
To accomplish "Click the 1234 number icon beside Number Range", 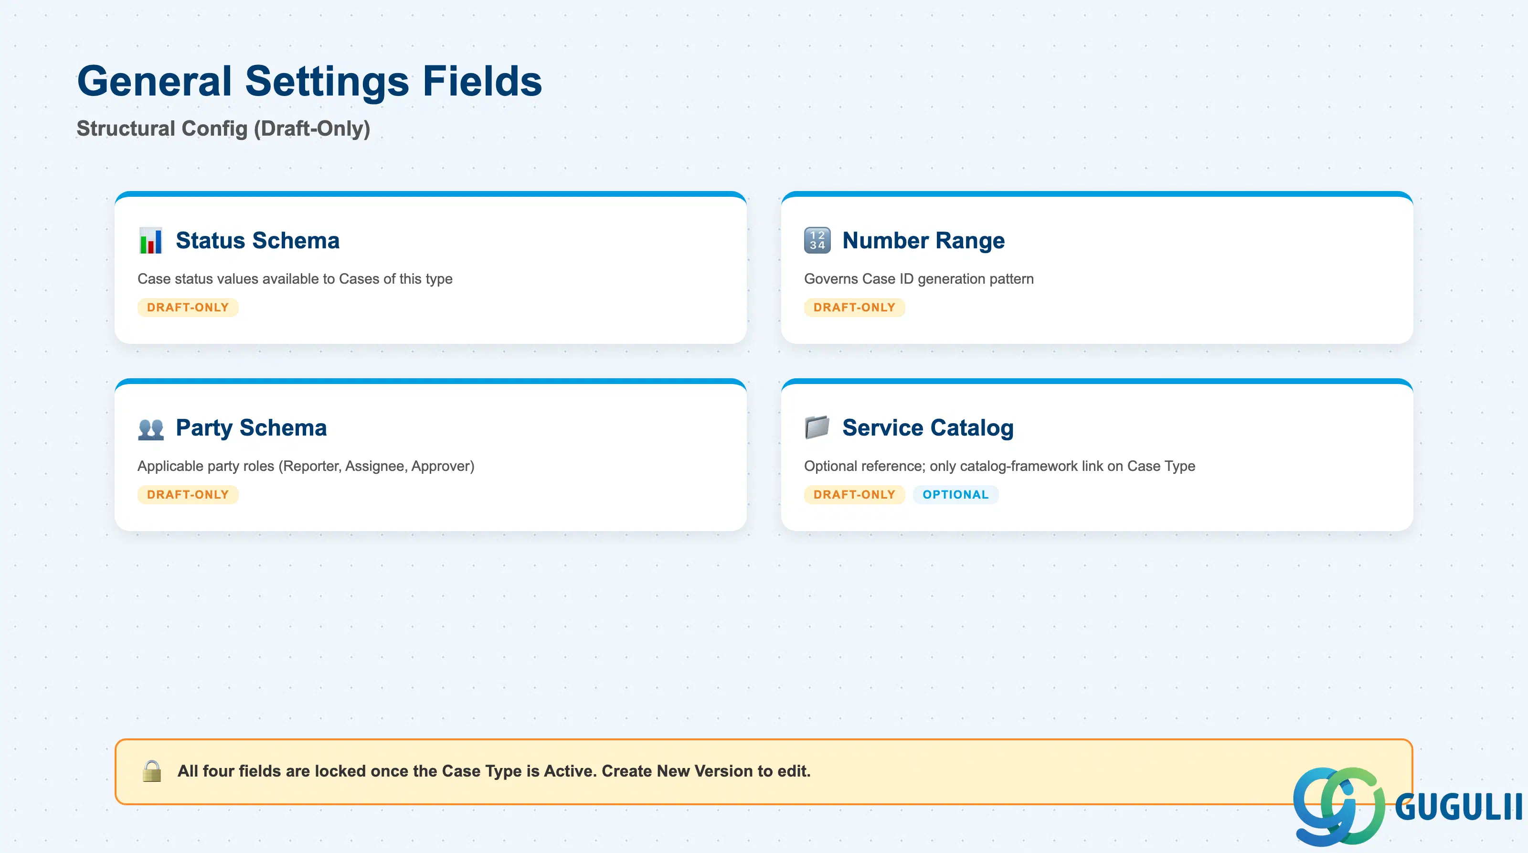I will [x=817, y=241].
